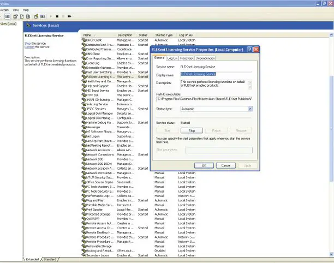Click the Restart Service icon in toolbar
334x263 pixels.
click(x=69, y=16)
